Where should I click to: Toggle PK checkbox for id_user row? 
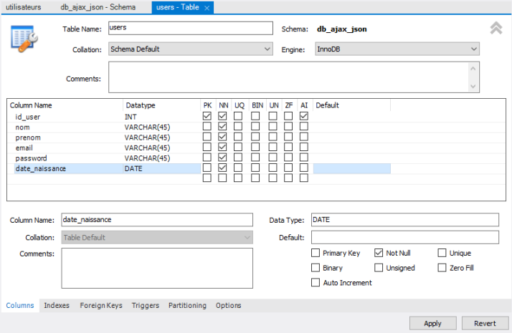(207, 116)
